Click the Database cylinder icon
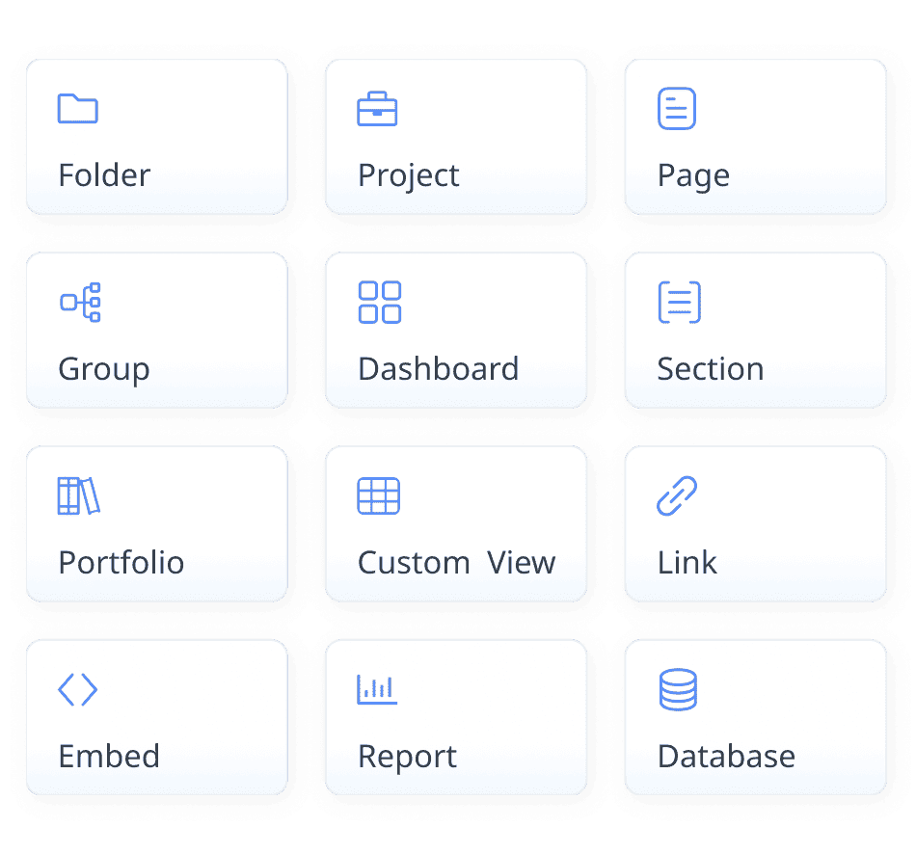916x854 pixels. tap(678, 690)
